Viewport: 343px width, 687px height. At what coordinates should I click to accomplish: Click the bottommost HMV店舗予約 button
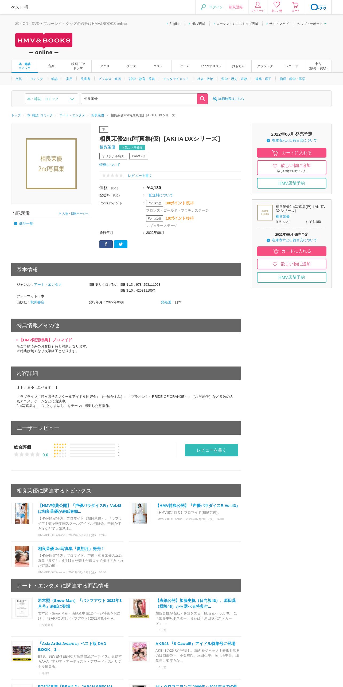292,277
